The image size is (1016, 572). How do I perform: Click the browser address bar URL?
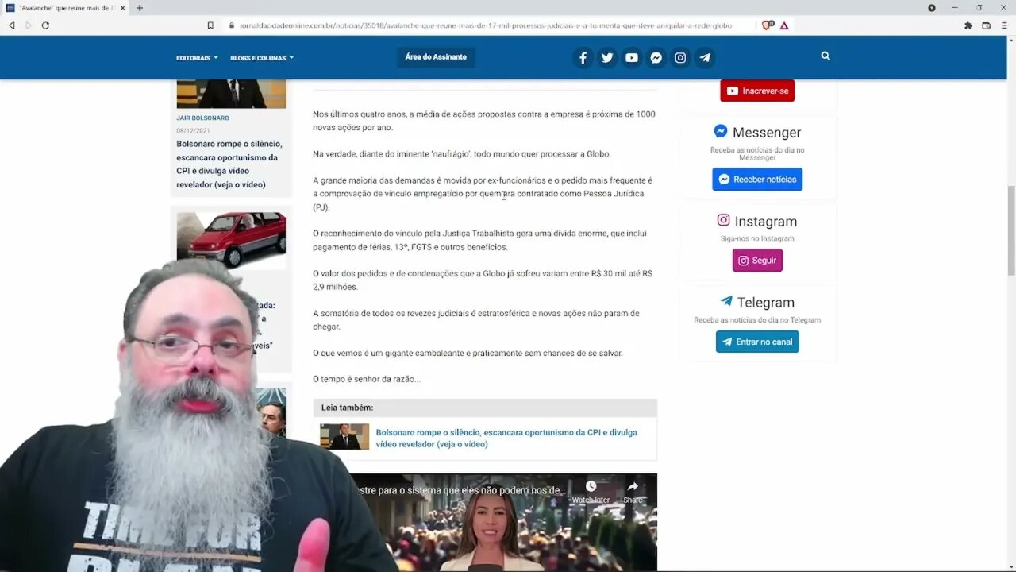click(x=484, y=25)
